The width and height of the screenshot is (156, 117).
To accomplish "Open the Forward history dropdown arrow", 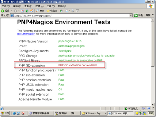I will (19, 11).
